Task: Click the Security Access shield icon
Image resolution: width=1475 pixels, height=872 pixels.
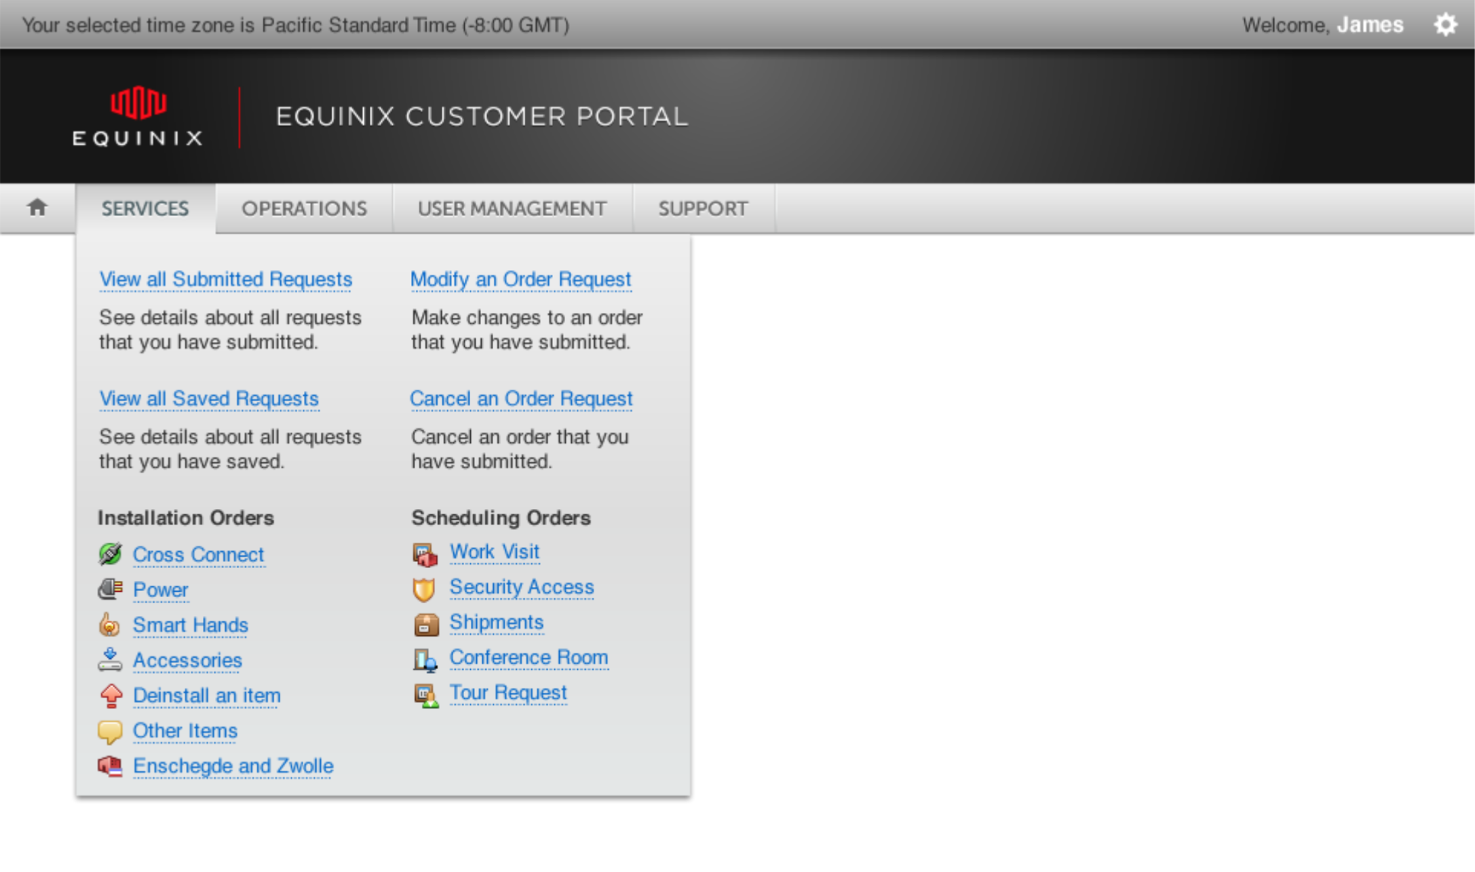Action: pos(424,590)
